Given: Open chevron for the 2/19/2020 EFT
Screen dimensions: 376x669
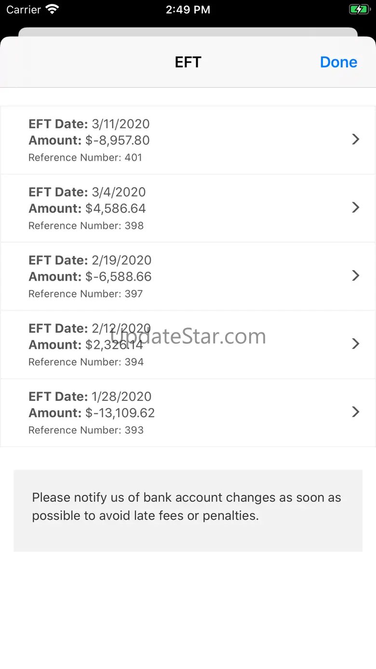Looking at the screenshot, I should point(356,275).
